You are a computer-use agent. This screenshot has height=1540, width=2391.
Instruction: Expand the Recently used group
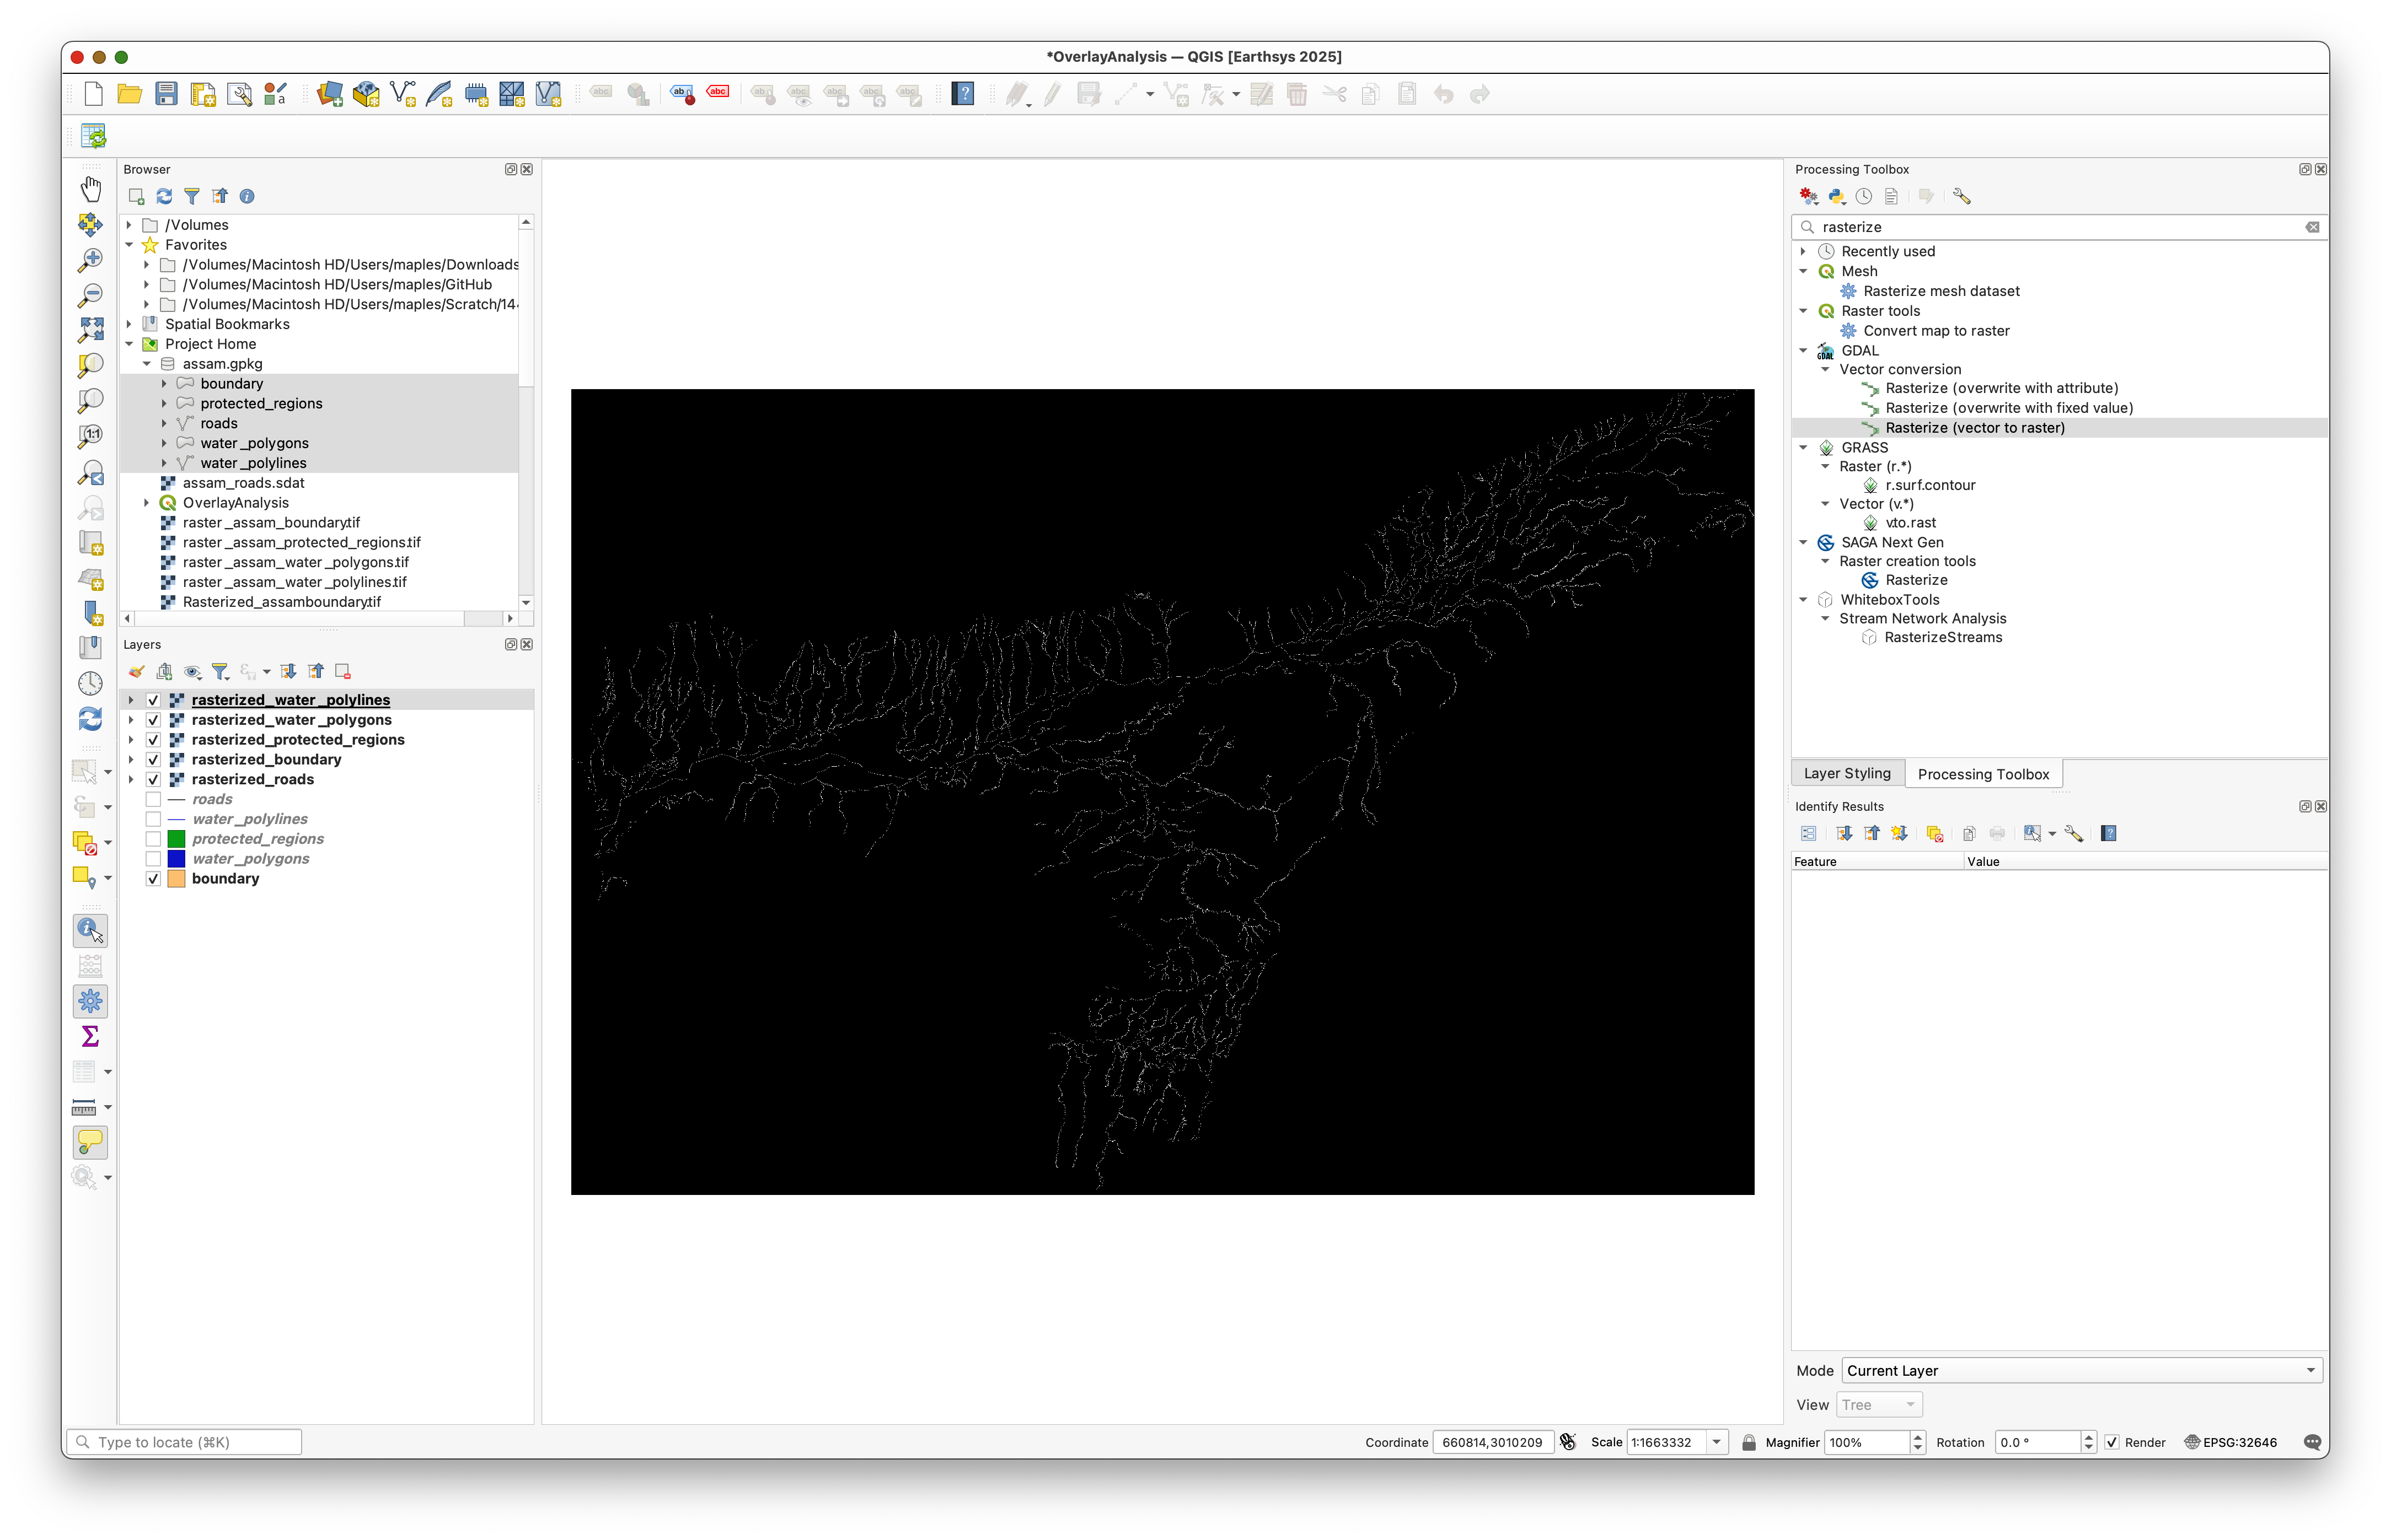click(1803, 252)
